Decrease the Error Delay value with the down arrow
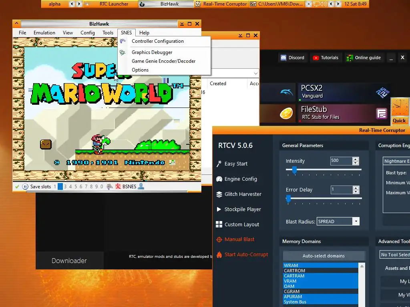 [x=356, y=191]
